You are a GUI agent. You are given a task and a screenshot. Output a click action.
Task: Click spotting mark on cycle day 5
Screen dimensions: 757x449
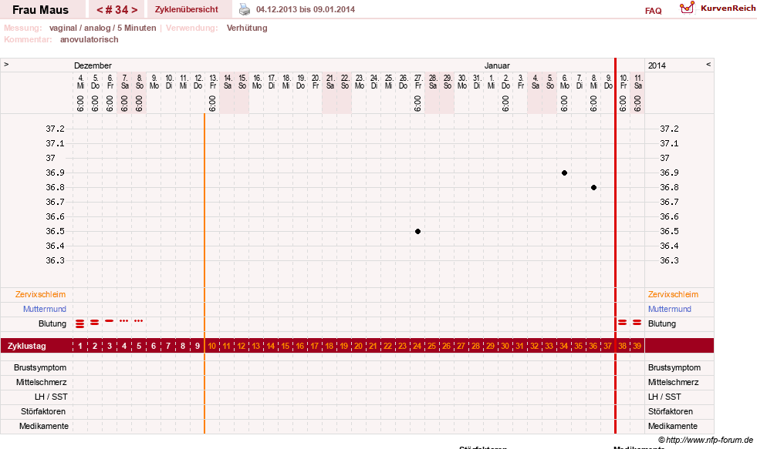point(139,321)
